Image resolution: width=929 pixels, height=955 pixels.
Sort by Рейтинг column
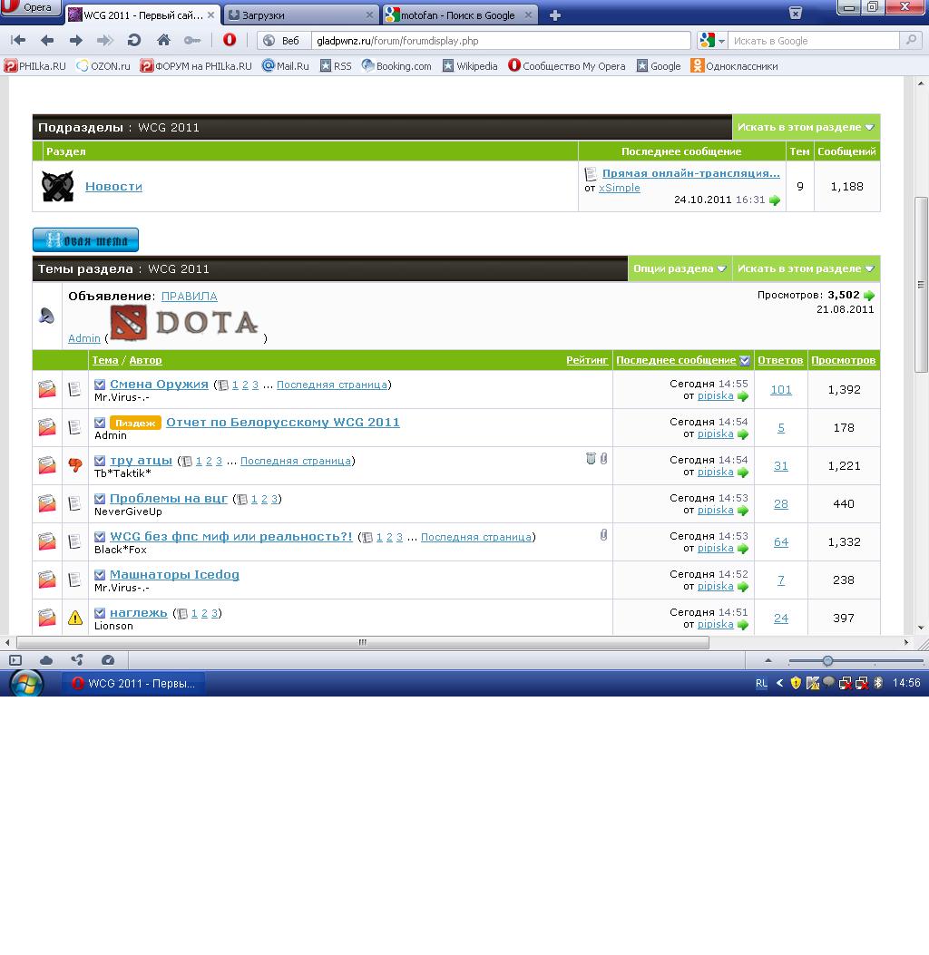click(587, 360)
